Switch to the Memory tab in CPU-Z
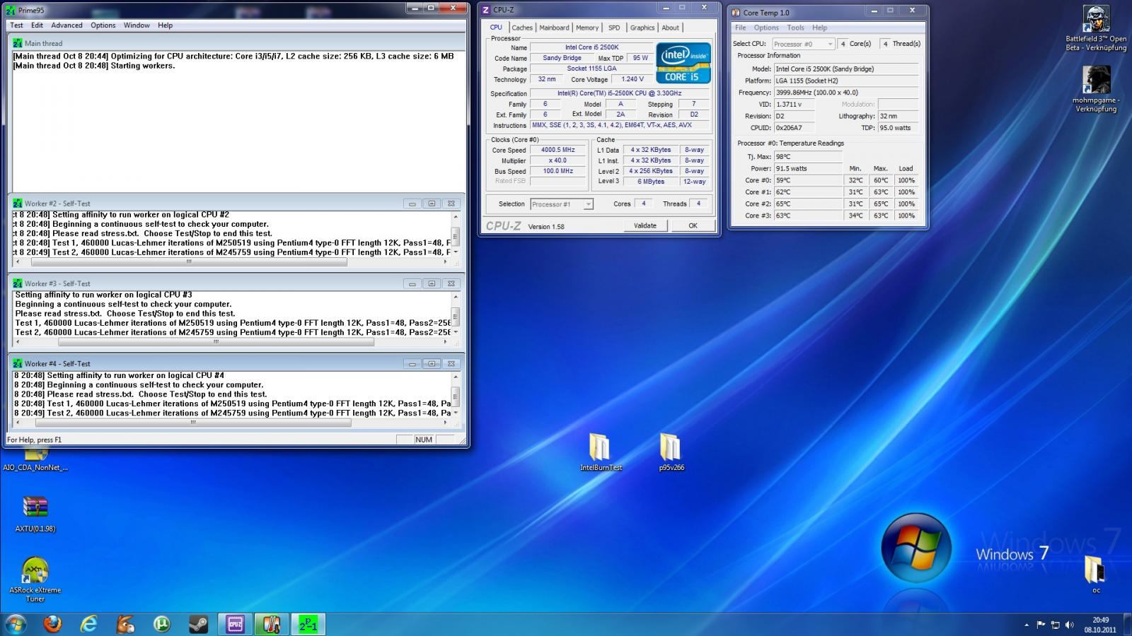1132x636 pixels. [x=587, y=28]
